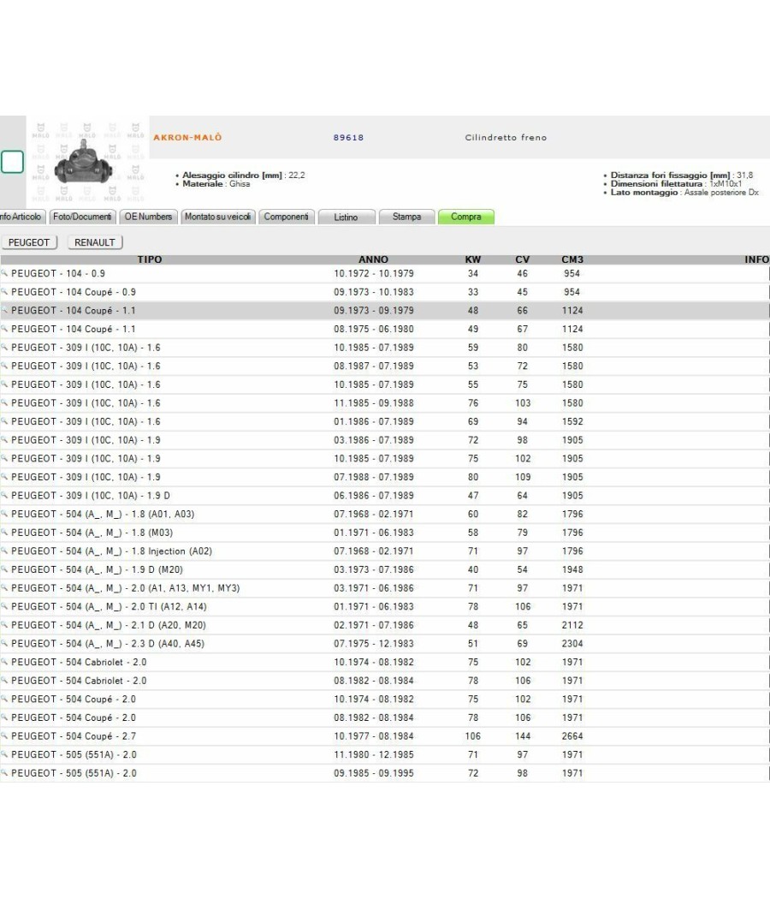Open the magnifier for the 59 kW Peugeot 309 1.6
This screenshot has width=770, height=899.
click(x=4, y=348)
